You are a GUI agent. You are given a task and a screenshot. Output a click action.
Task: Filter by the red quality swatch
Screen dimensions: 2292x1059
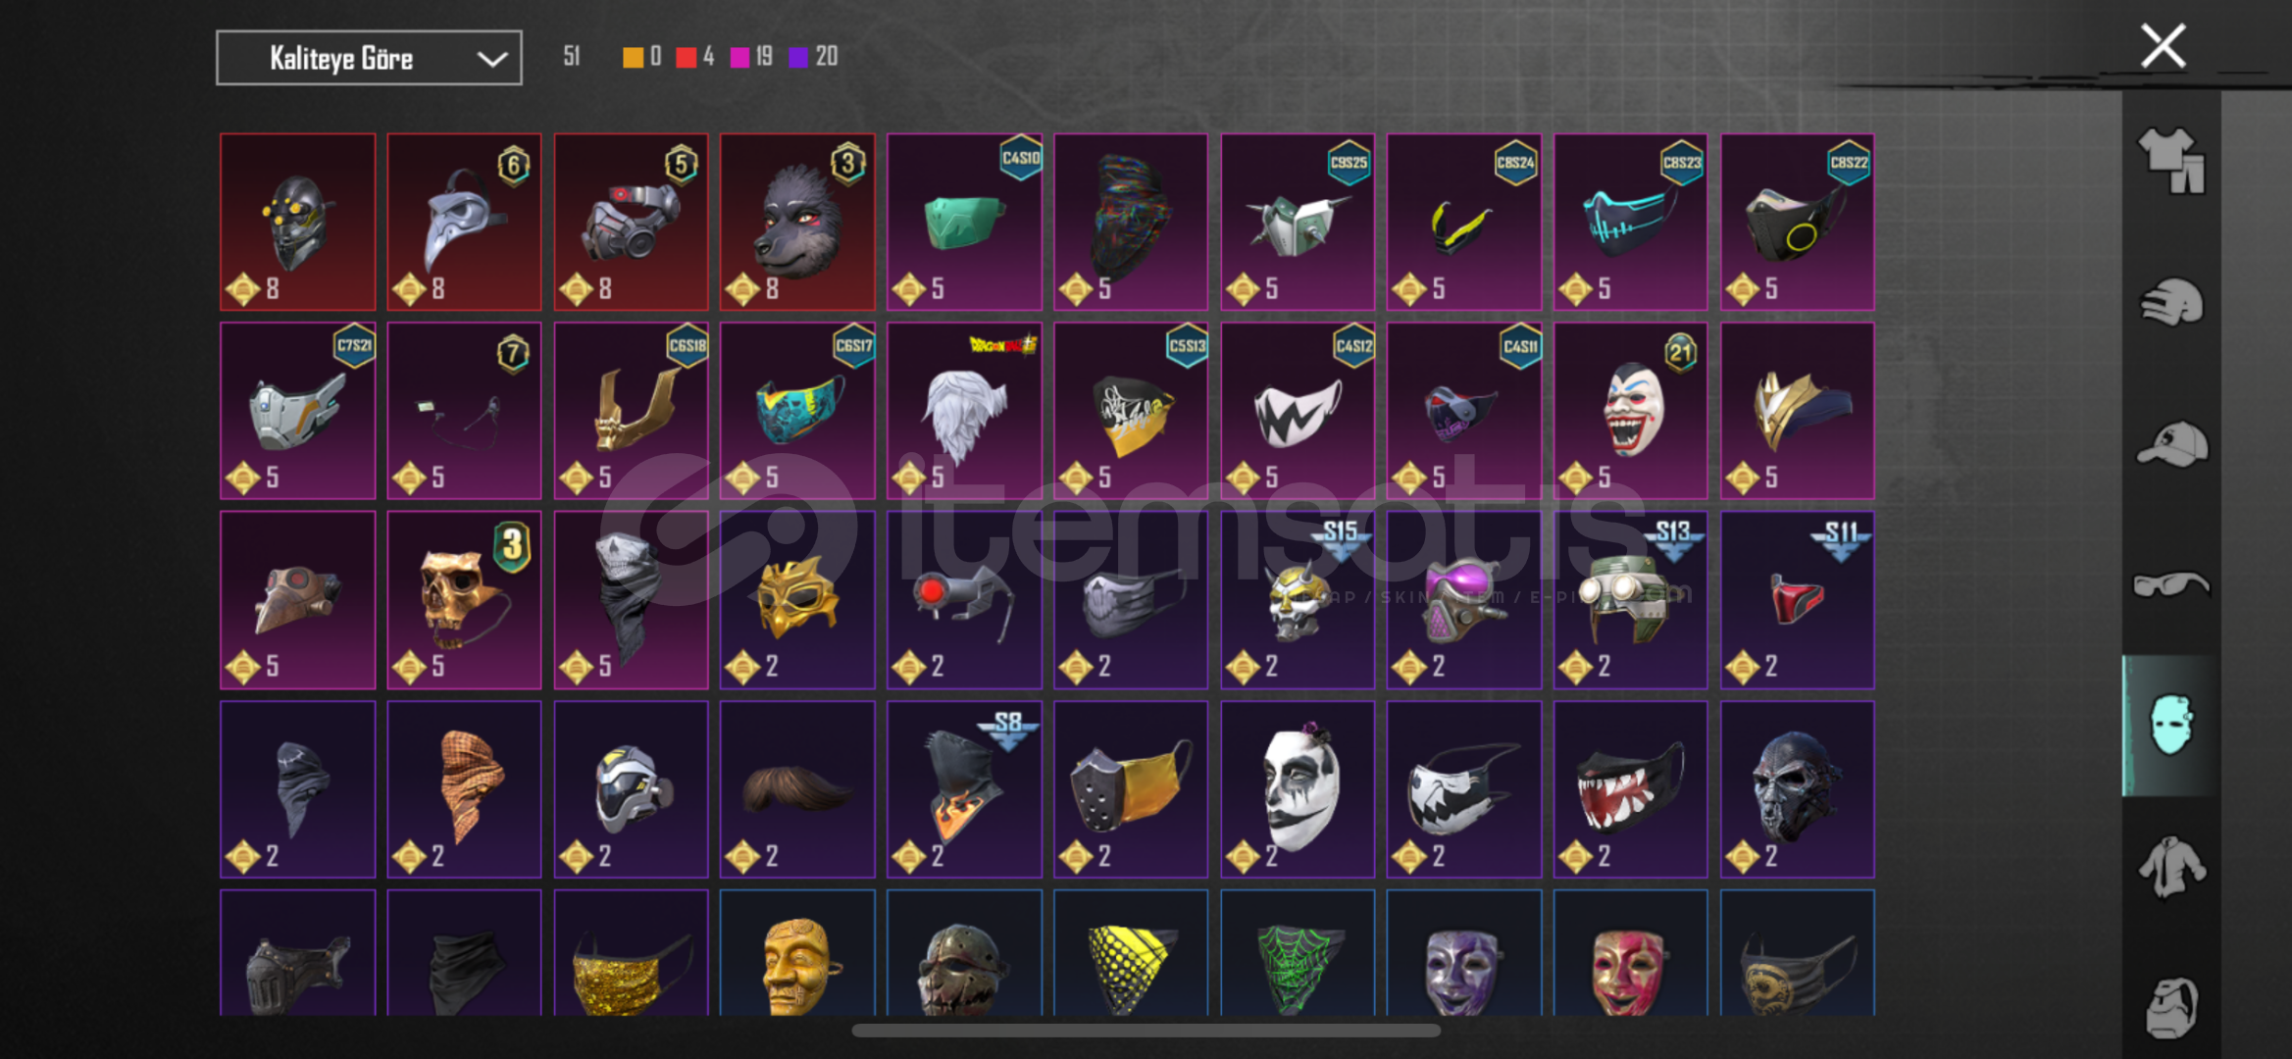coord(687,57)
